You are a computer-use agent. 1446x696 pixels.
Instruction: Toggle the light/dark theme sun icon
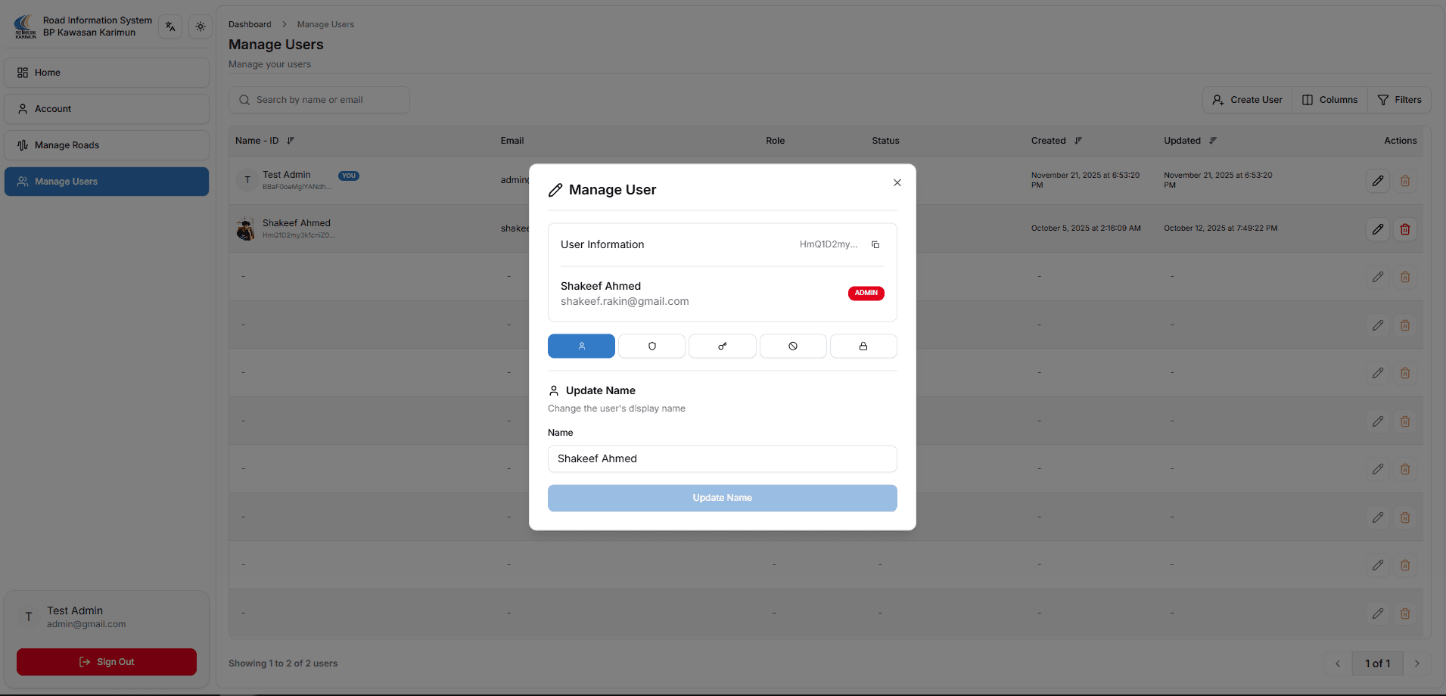200,26
